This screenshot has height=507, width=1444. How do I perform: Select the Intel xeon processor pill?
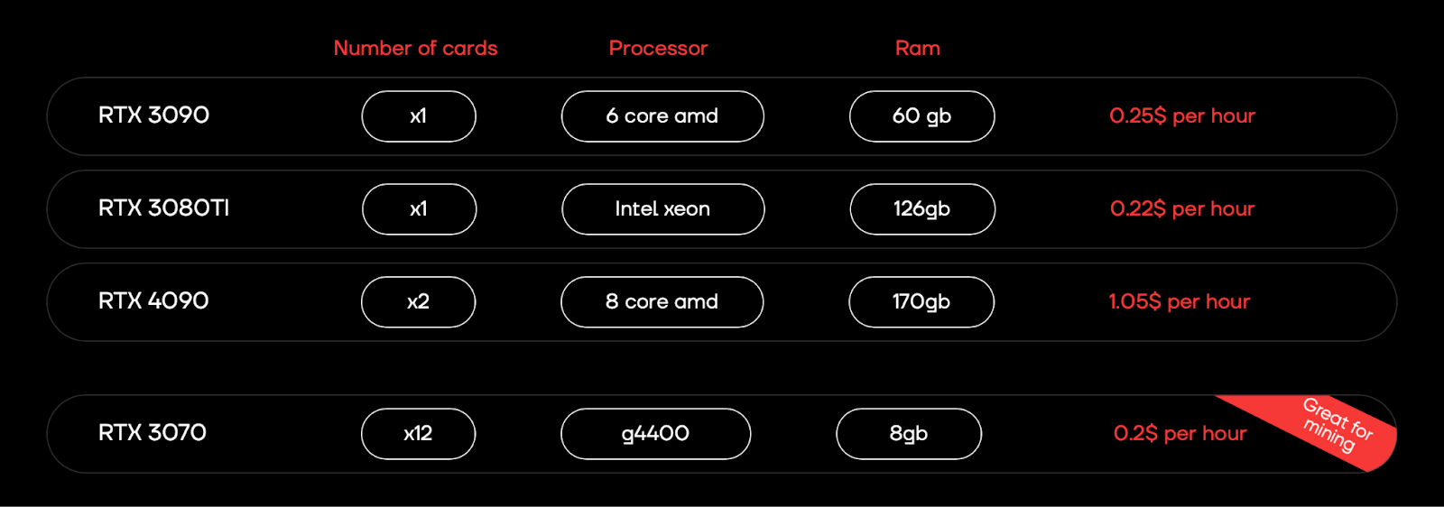(x=662, y=209)
